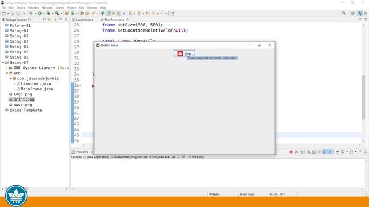Click the New Java Package icon
The height and width of the screenshot is (207, 369).
pos(67,13)
